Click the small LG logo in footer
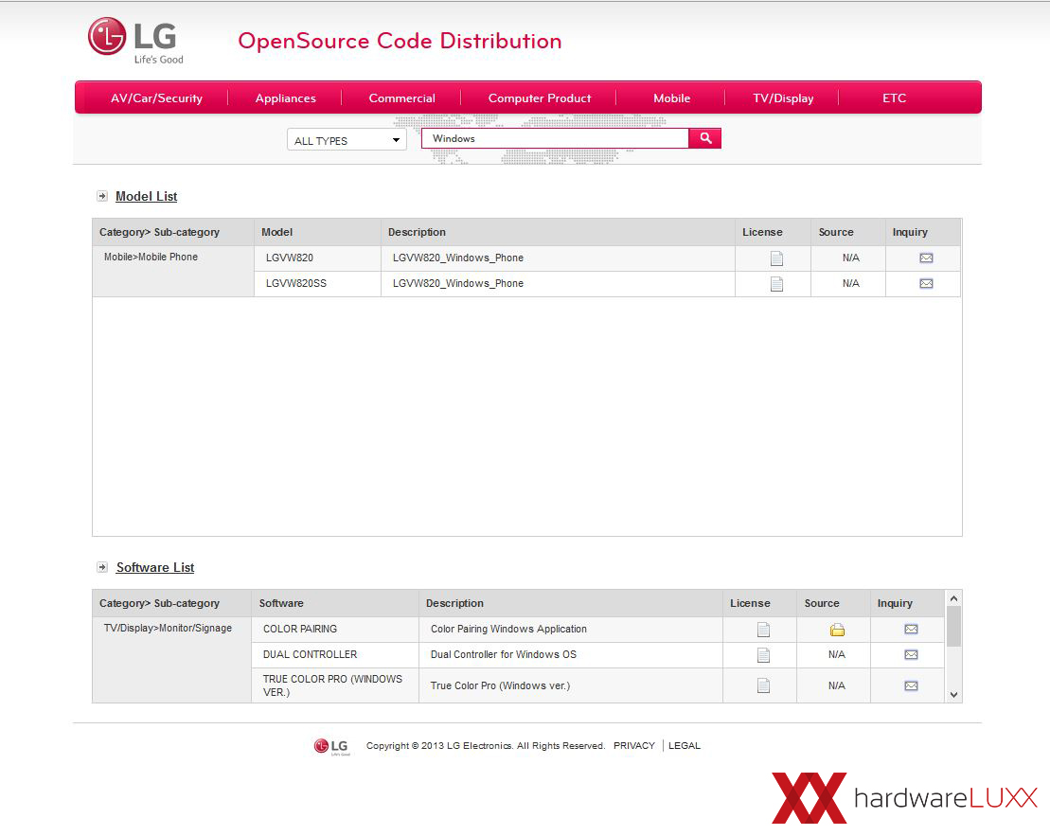The image size is (1050, 836). [x=331, y=746]
